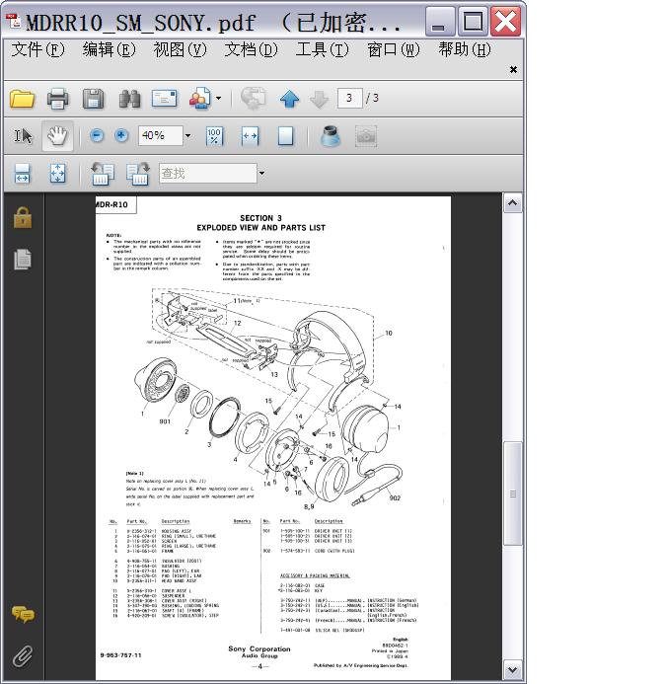Click the 40% zoom level field
The height and width of the screenshot is (684, 664).
click(x=161, y=135)
